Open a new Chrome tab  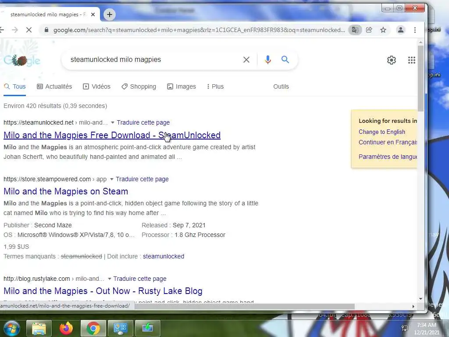point(109,14)
